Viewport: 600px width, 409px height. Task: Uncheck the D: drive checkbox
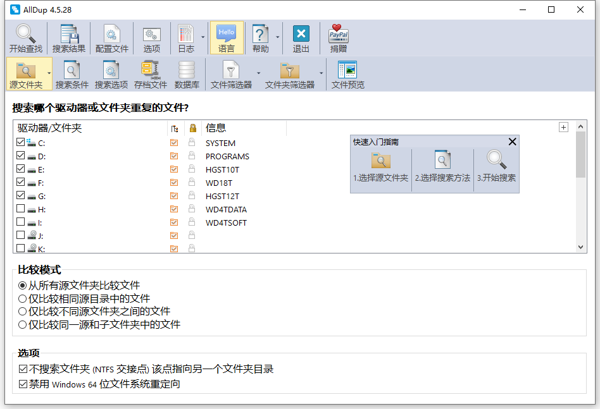tap(21, 156)
